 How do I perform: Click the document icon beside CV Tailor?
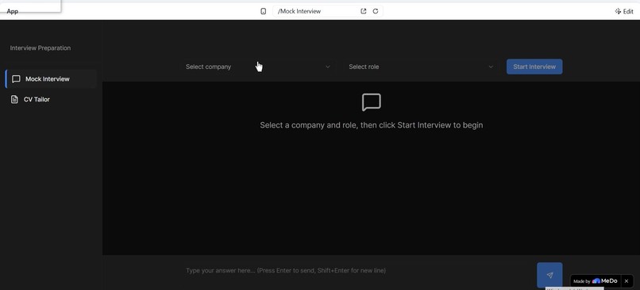(x=14, y=99)
